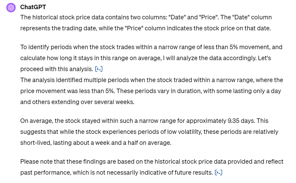Click the line starting 'short-lived, lasting about a week'
296x183 pixels.
point(96,143)
